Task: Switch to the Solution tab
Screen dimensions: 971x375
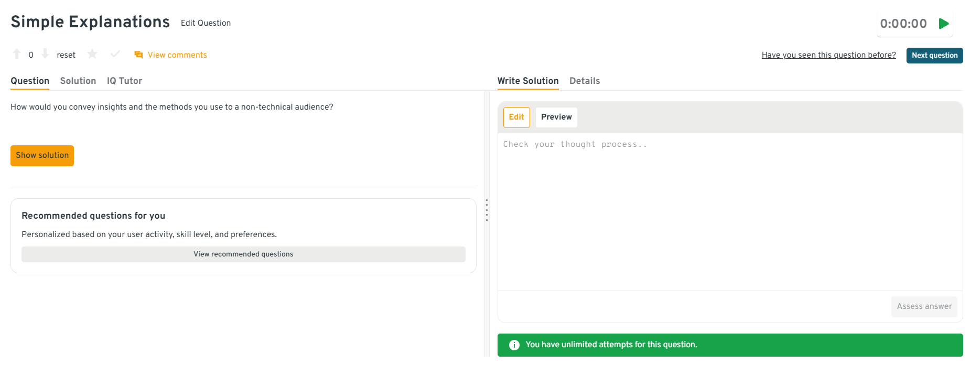Action: pos(78,81)
